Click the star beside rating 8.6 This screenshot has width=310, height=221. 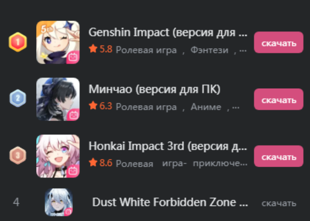(x=93, y=162)
